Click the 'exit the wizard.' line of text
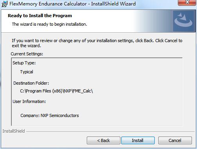Image resolution: width=197 pixels, height=149 pixels. point(27,46)
